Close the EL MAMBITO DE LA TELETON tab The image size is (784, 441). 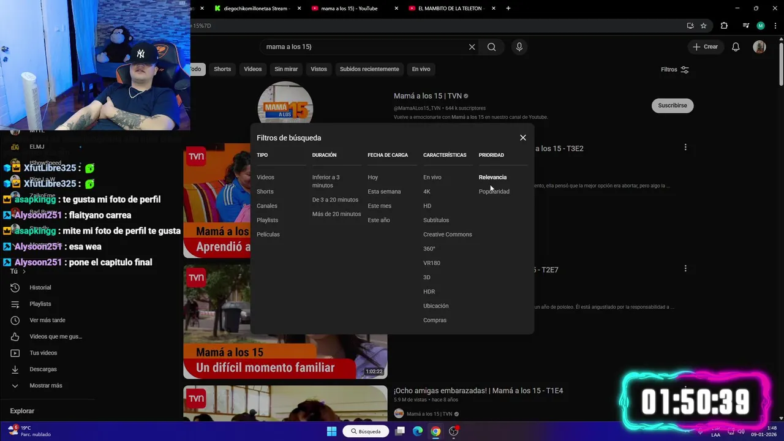[494, 9]
